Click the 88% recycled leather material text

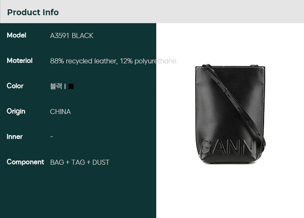coord(84,61)
